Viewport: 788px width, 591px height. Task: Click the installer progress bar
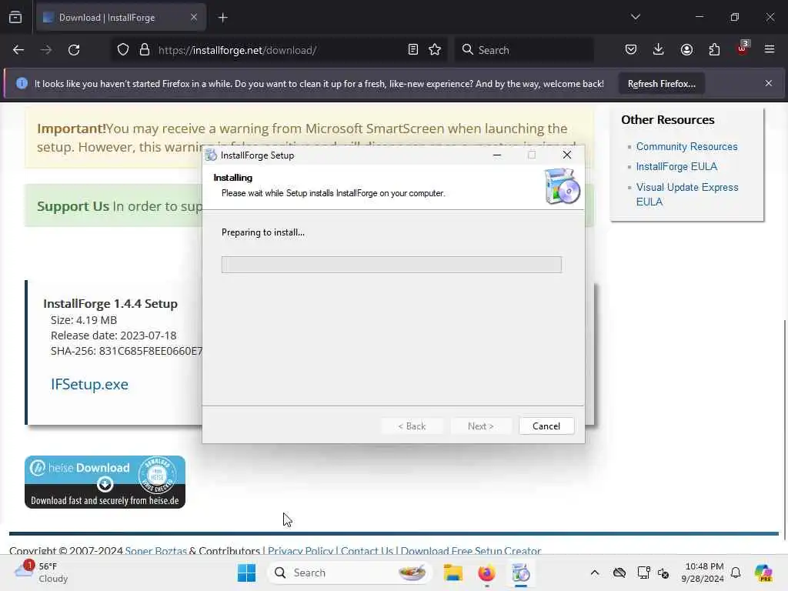point(392,265)
